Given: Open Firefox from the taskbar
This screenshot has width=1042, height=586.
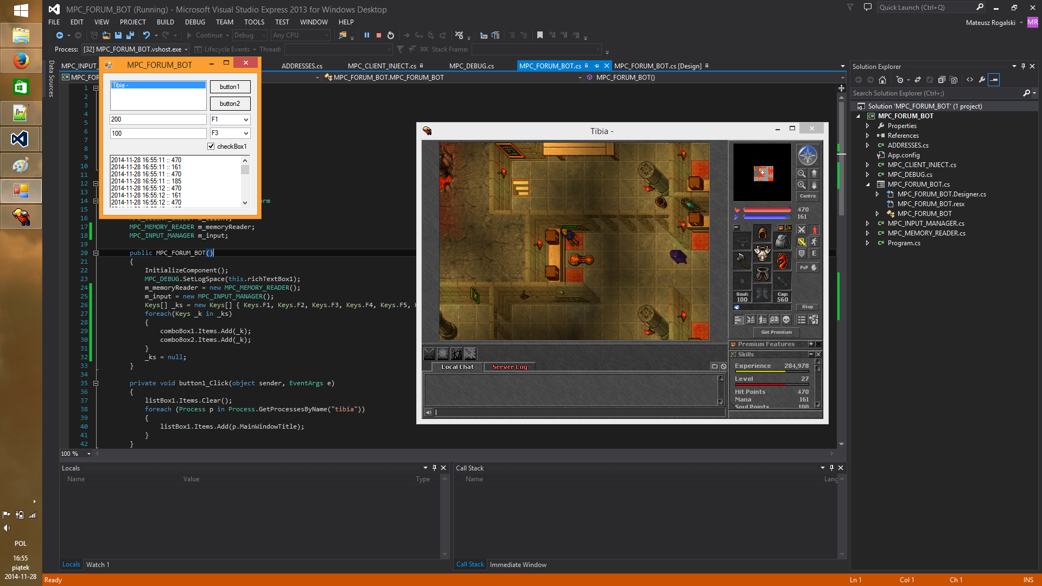Looking at the screenshot, I should coord(21,61).
